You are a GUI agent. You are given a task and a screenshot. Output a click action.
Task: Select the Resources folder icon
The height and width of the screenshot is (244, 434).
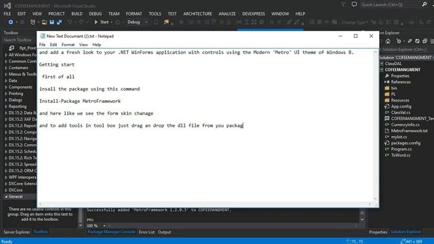pyautogui.click(x=387, y=100)
